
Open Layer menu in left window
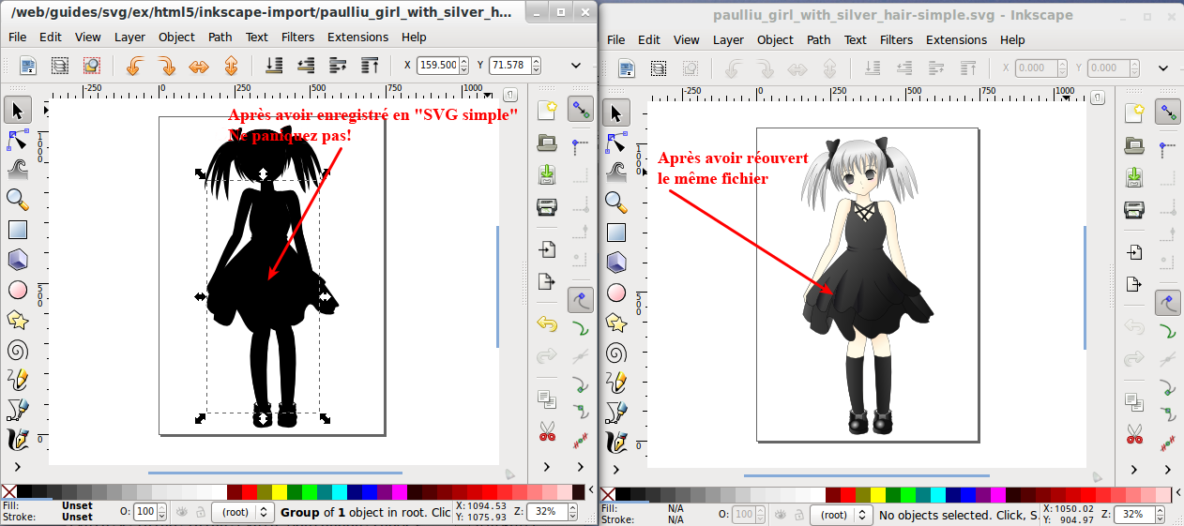pyautogui.click(x=129, y=37)
